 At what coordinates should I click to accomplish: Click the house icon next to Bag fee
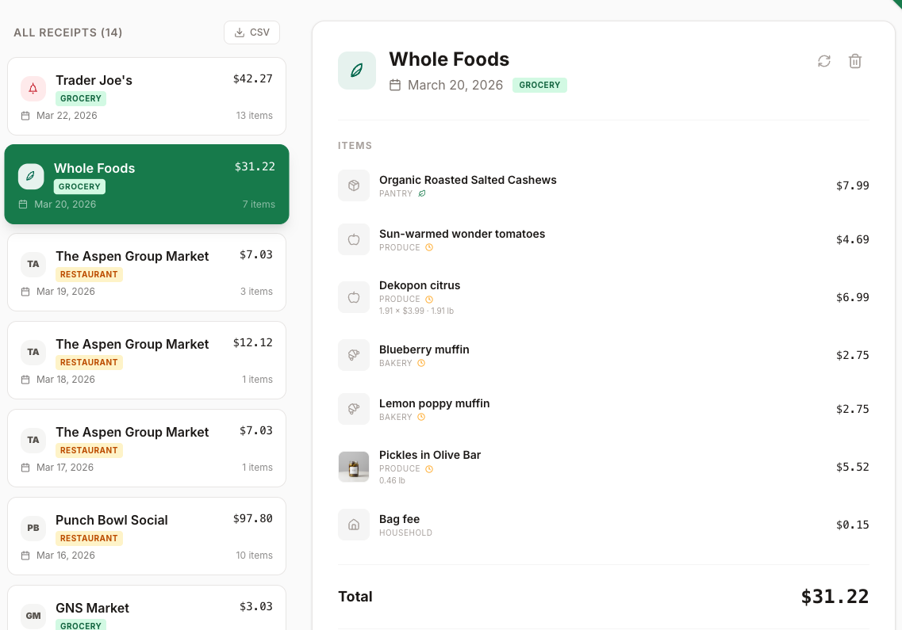click(354, 524)
